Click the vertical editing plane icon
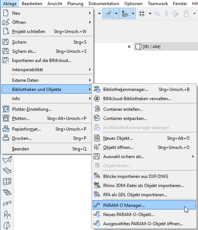Screen dimensions: 198x230 pos(166,14)
